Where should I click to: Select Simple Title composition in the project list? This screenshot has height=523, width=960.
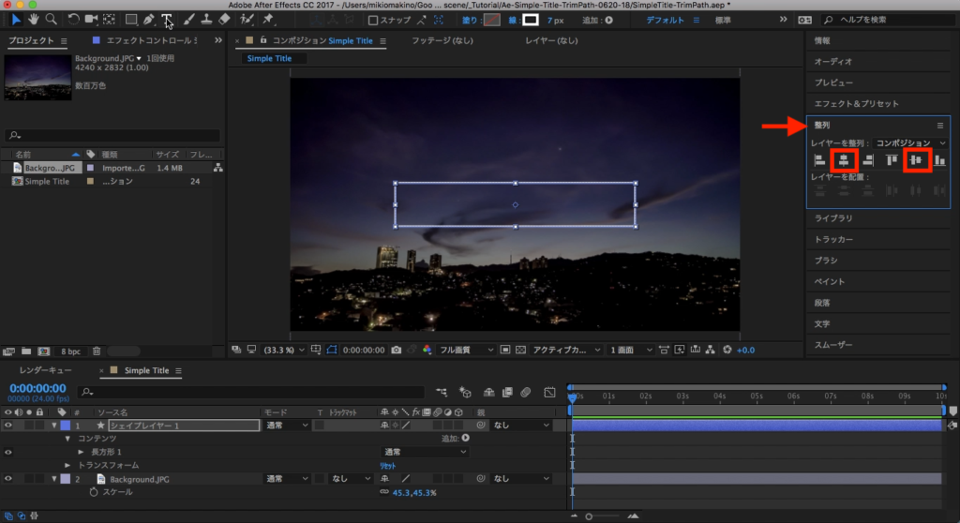point(47,181)
